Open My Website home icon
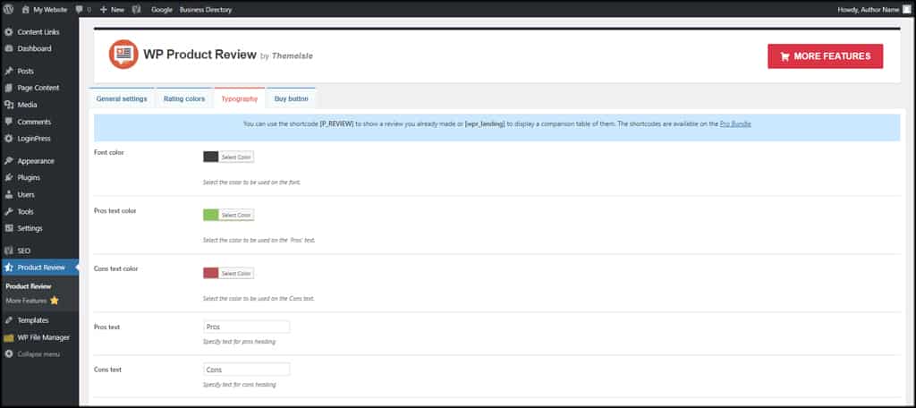 (x=25, y=9)
